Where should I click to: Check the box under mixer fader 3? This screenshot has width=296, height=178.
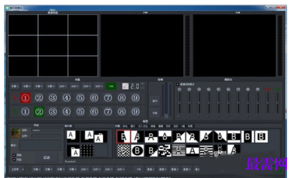pyautogui.click(x=198, y=116)
